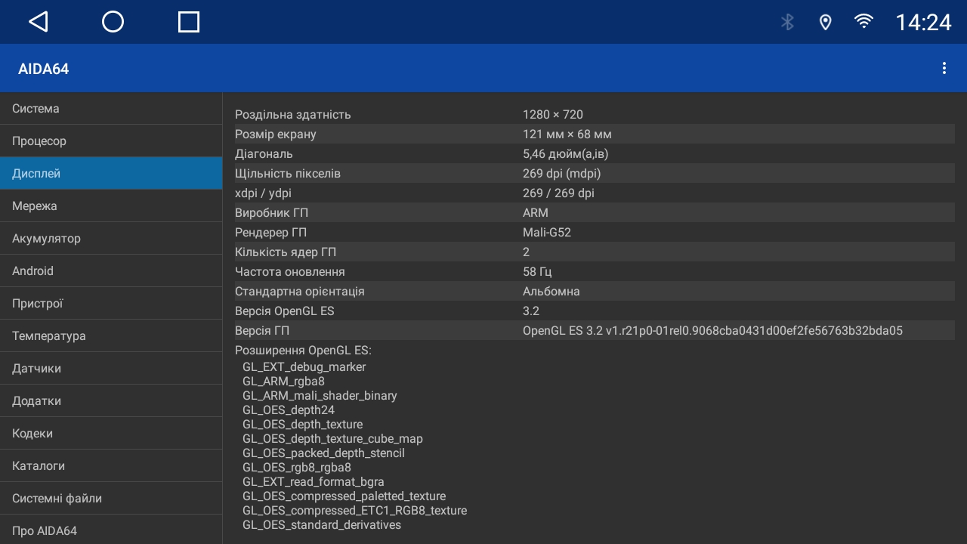The width and height of the screenshot is (967, 544).
Task: Select the GL_OES_depth_texture_cube_map extension
Action: click(332, 439)
